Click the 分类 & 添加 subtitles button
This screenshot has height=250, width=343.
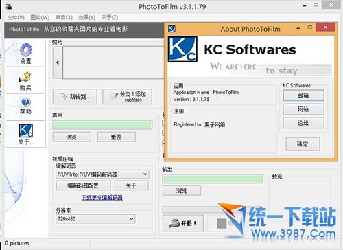[128, 97]
